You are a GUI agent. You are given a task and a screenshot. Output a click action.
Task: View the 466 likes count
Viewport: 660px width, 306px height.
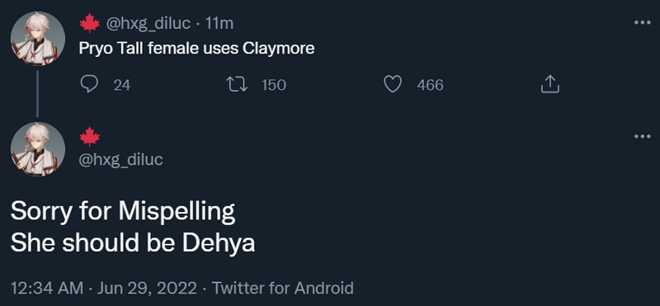click(x=430, y=86)
